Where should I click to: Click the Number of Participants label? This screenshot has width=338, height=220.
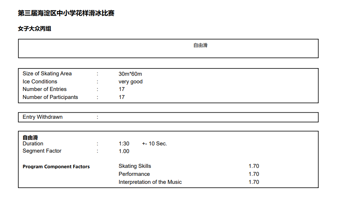point(50,97)
